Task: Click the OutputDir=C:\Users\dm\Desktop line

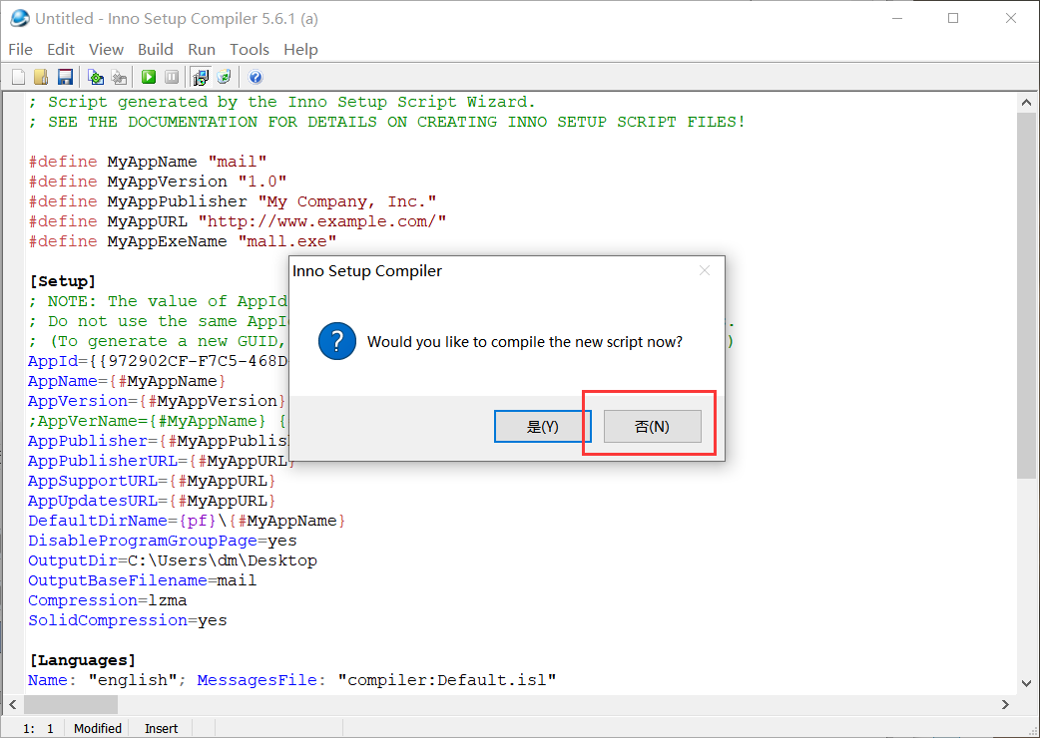Action: (173, 560)
